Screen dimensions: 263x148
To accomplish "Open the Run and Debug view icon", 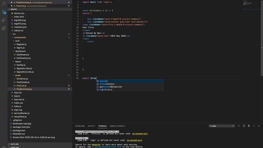I will pyautogui.click(x=4, y=20).
